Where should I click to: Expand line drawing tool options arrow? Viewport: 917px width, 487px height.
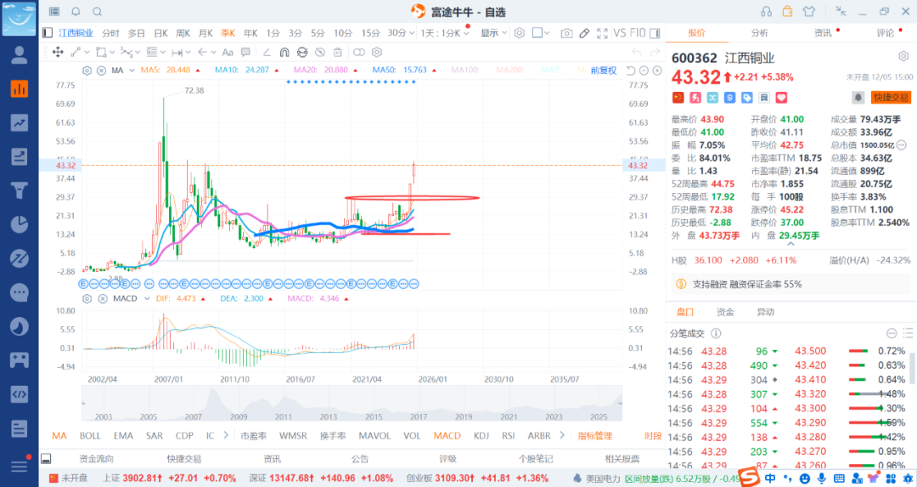coord(86,52)
